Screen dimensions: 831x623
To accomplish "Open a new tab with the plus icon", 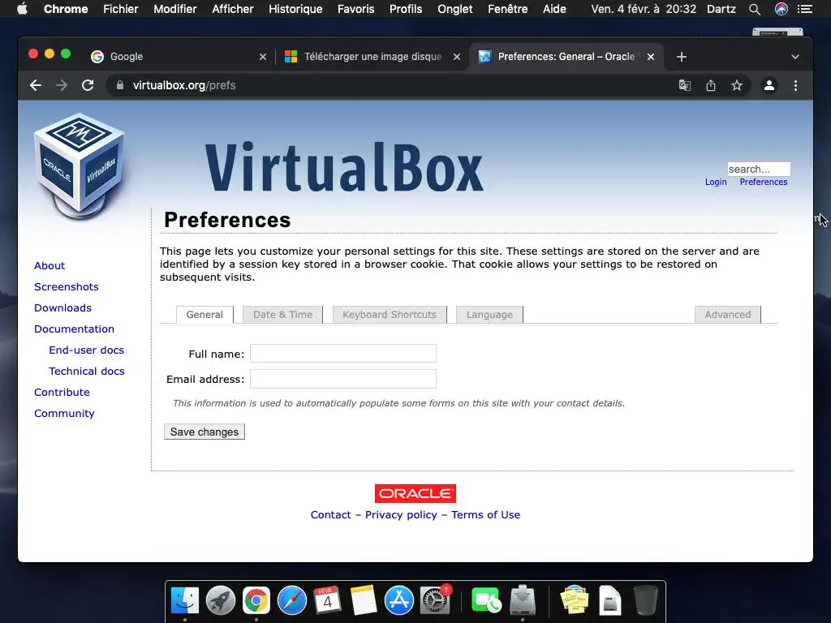I will pos(682,57).
